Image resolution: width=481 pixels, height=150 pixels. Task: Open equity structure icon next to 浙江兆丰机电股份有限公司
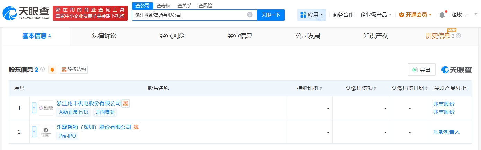click(x=125, y=103)
